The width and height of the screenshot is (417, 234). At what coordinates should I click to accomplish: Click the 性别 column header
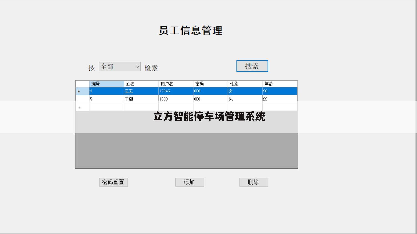[x=245, y=84]
